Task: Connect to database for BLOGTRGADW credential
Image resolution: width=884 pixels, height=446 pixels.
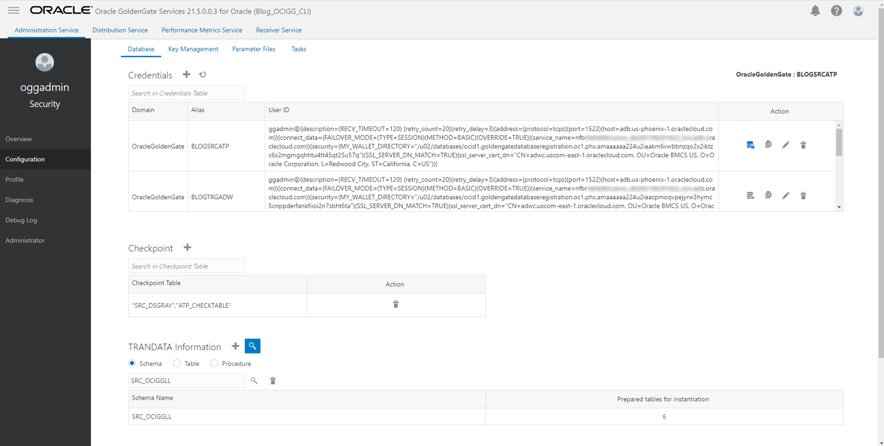Action: [751, 195]
